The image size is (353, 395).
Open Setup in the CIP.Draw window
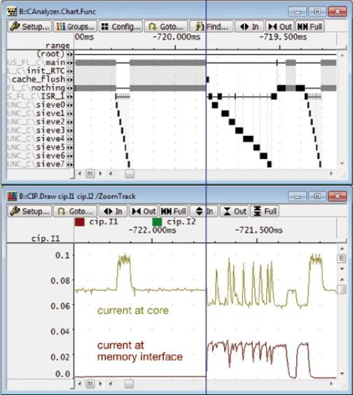(x=29, y=211)
